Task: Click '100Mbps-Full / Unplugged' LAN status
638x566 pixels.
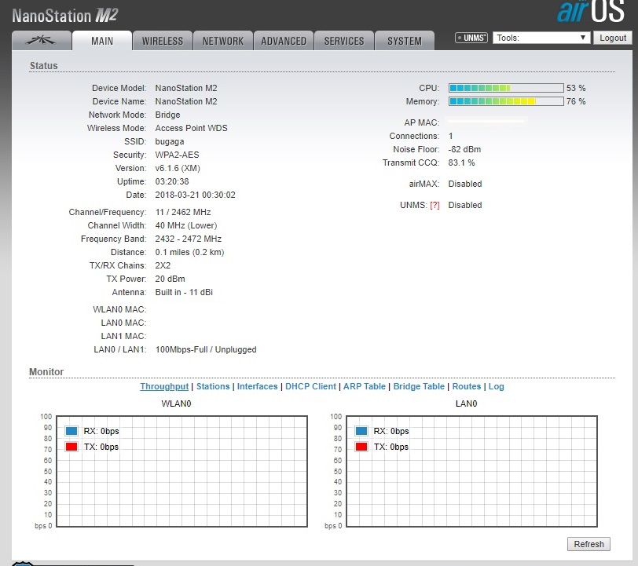Action: (206, 349)
